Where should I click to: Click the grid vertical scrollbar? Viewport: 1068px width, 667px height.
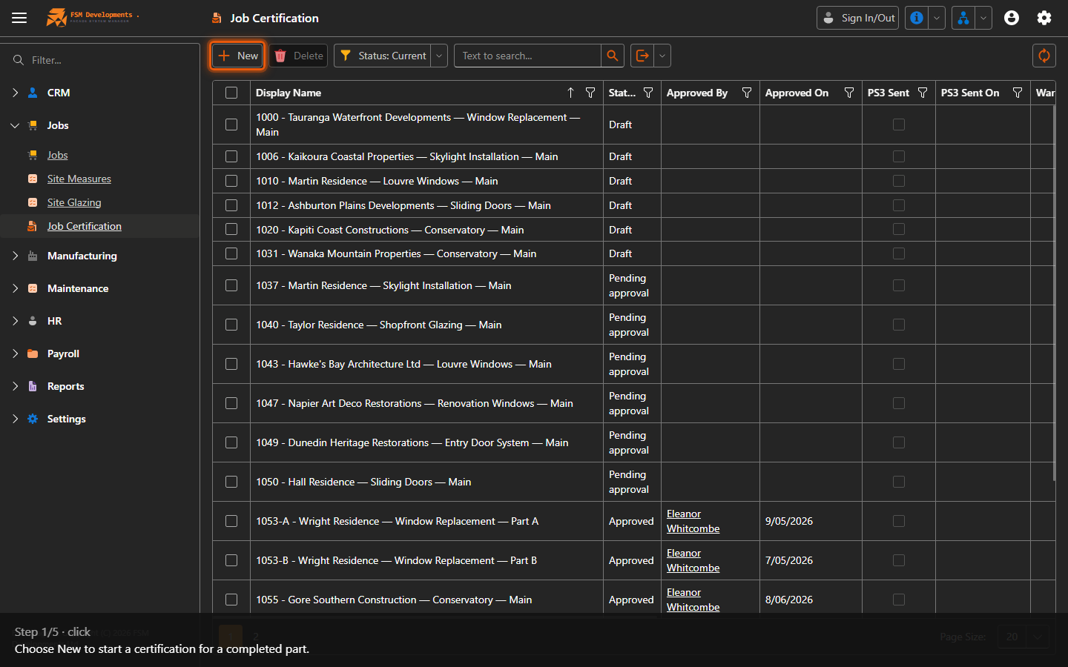tap(1054, 293)
